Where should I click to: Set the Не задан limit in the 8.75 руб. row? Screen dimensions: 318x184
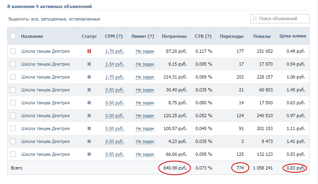(x=145, y=103)
